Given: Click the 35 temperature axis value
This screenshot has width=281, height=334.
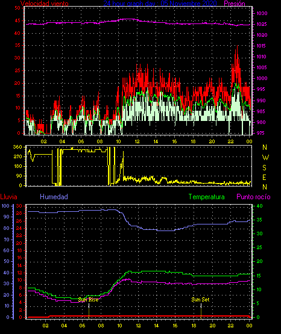Looking at the screenshot, I should tap(259, 220).
